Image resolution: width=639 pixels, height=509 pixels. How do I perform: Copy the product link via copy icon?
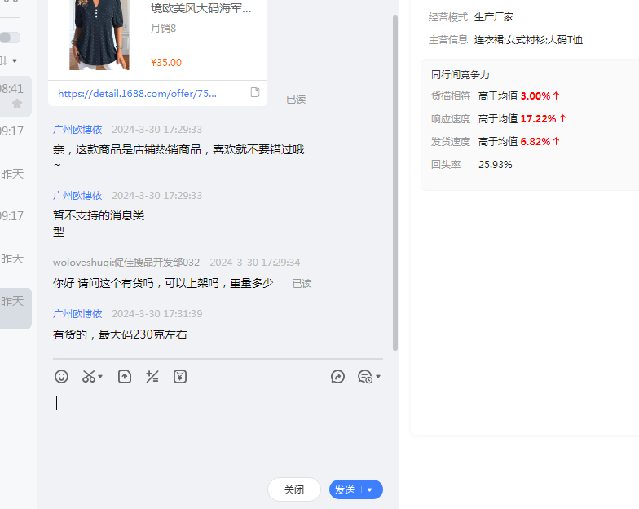255,92
